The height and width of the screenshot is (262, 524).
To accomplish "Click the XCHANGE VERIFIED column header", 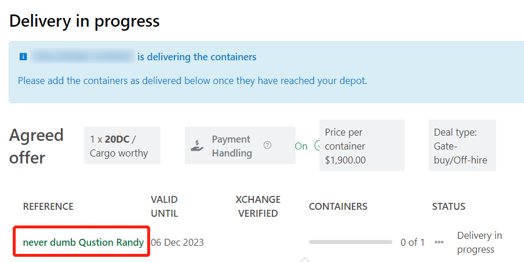I will tap(258, 206).
